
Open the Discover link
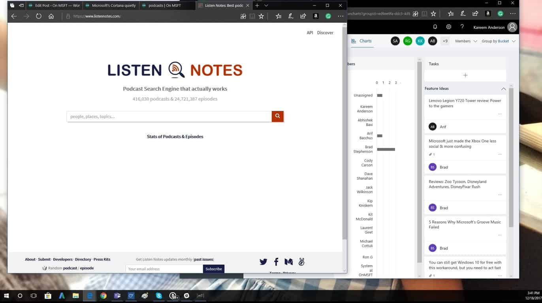pyautogui.click(x=325, y=33)
